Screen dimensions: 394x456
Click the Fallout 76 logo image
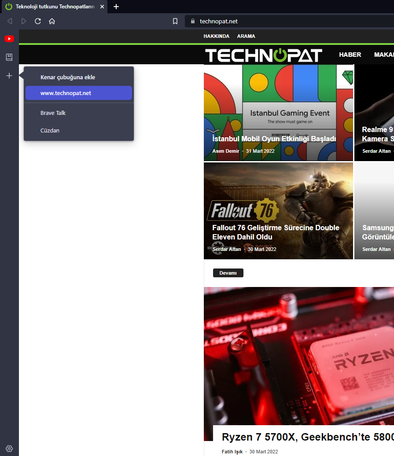(243, 210)
